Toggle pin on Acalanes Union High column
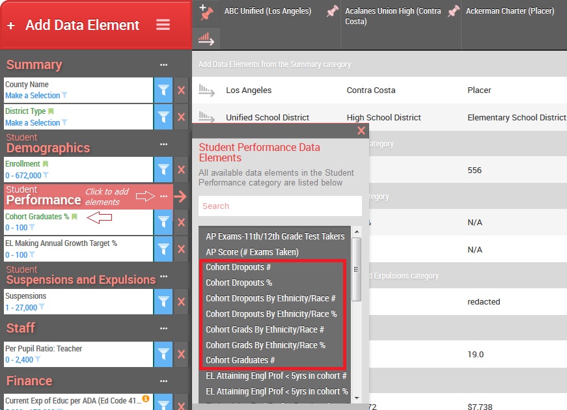The height and width of the screenshot is (410, 567). pos(455,11)
